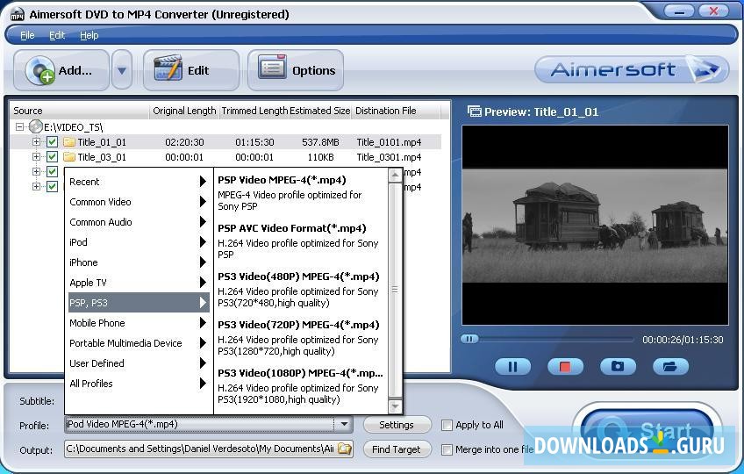This screenshot has width=744, height=474.
Task: Open the File menu
Action: [27, 35]
